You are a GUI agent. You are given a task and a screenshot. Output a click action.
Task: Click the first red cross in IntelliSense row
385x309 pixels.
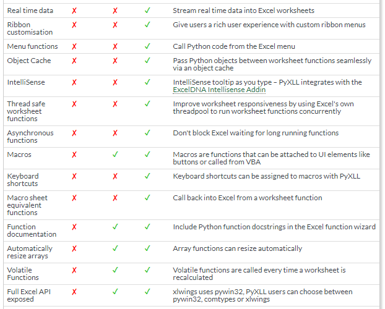tap(74, 82)
